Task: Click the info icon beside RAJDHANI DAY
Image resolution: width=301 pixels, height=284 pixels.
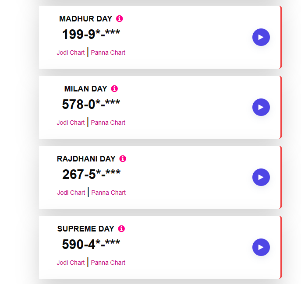Action: point(123,159)
